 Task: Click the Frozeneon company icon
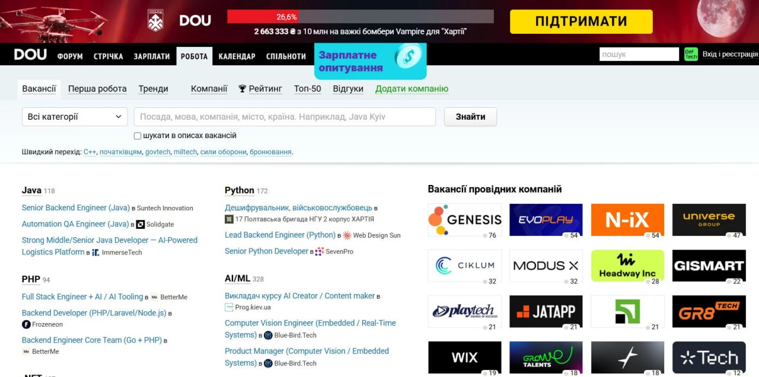pyautogui.click(x=26, y=324)
